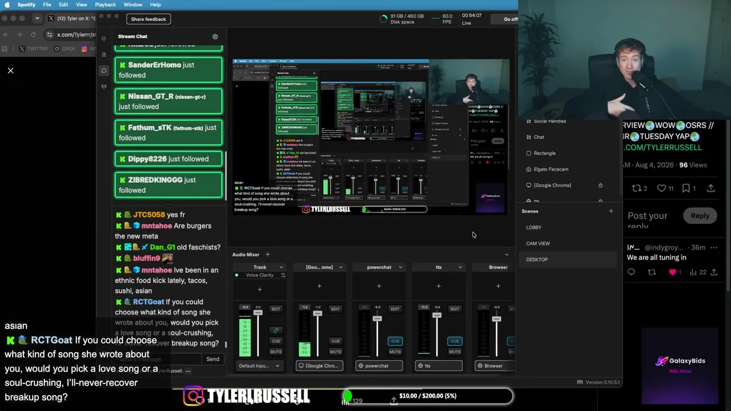The height and width of the screenshot is (411, 731).
Task: Open Chrome tab search dropdown arrow
Action: [x=37, y=18]
